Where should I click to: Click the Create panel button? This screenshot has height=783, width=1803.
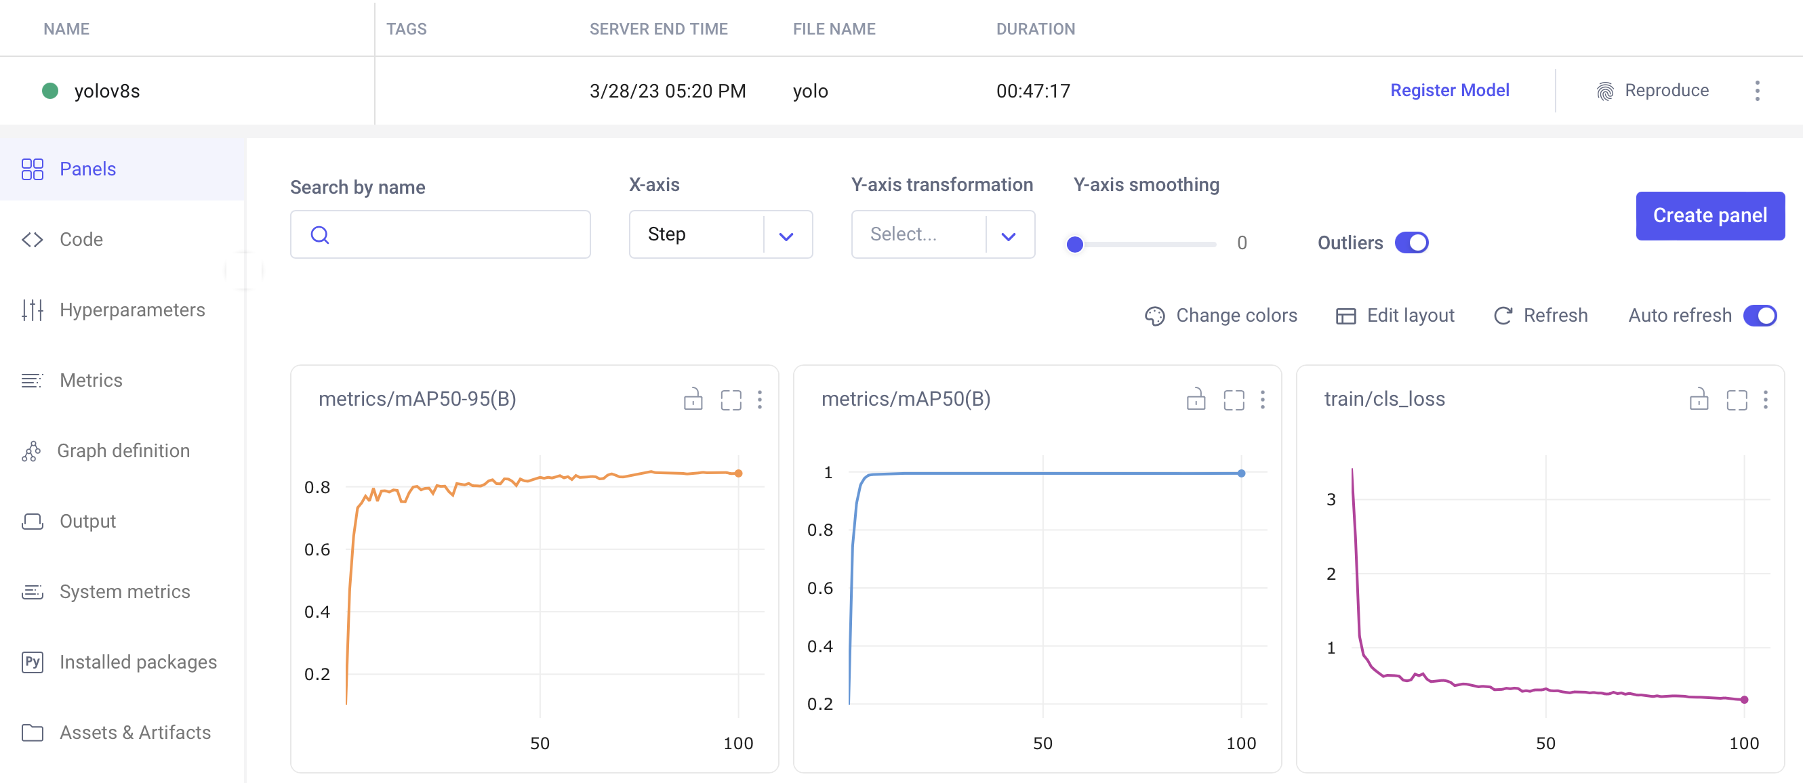[1709, 215]
